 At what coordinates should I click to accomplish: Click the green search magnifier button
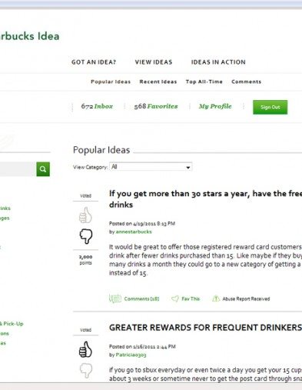pos(43,169)
